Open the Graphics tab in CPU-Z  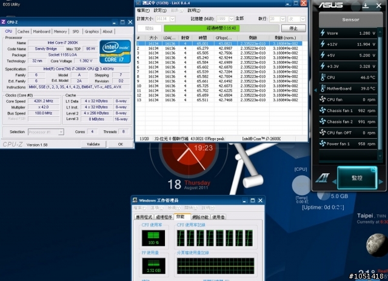tap(92, 31)
